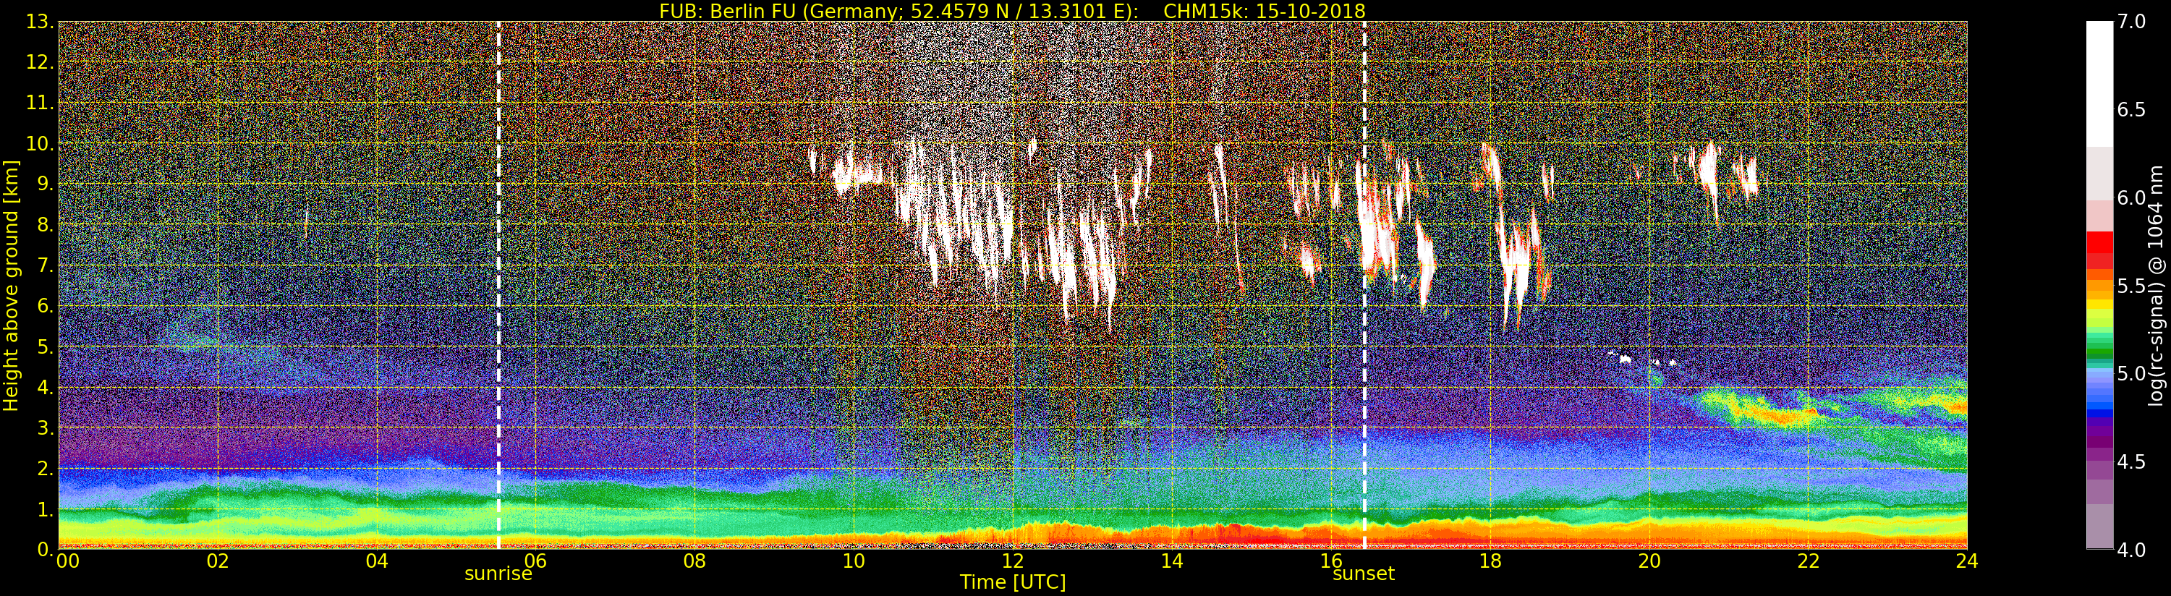This screenshot has height=596, width=2171.
Task: Select the white dashed sunrise marker line
Action: click(499, 285)
